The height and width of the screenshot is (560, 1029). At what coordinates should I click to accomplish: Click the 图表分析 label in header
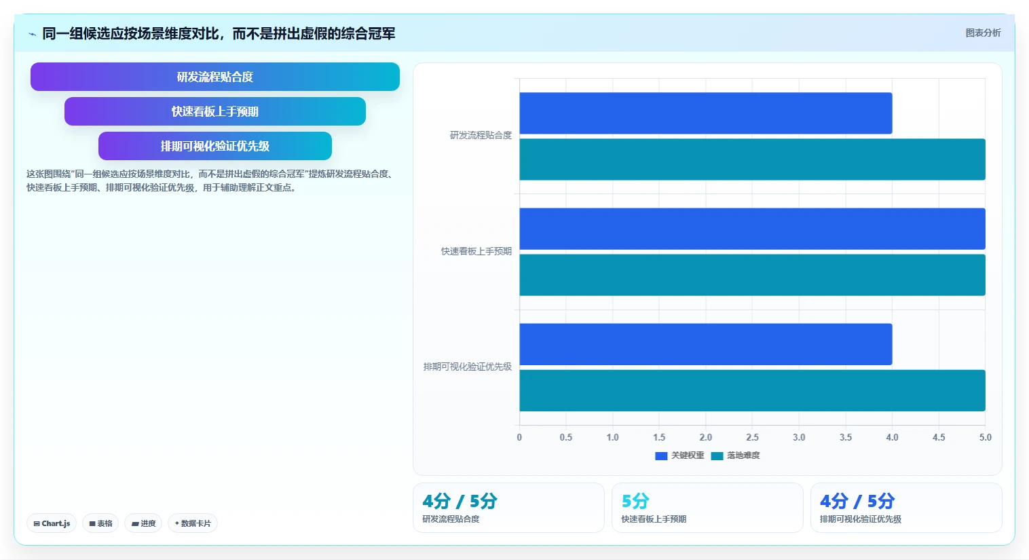(x=983, y=33)
